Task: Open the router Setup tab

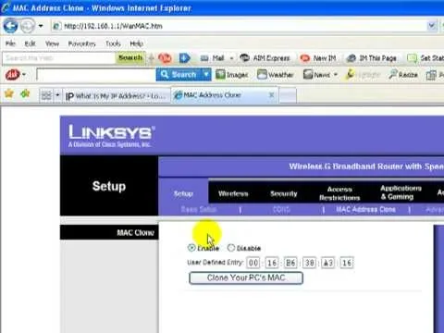Action: [183, 193]
